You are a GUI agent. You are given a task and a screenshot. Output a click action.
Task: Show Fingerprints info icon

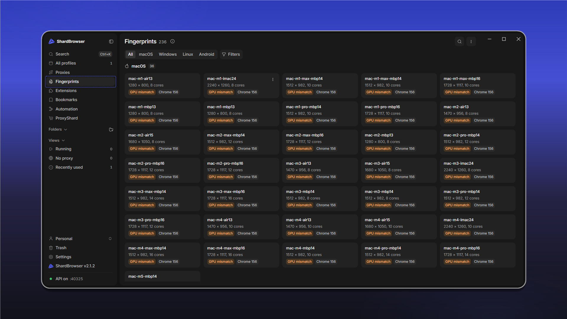click(x=172, y=41)
